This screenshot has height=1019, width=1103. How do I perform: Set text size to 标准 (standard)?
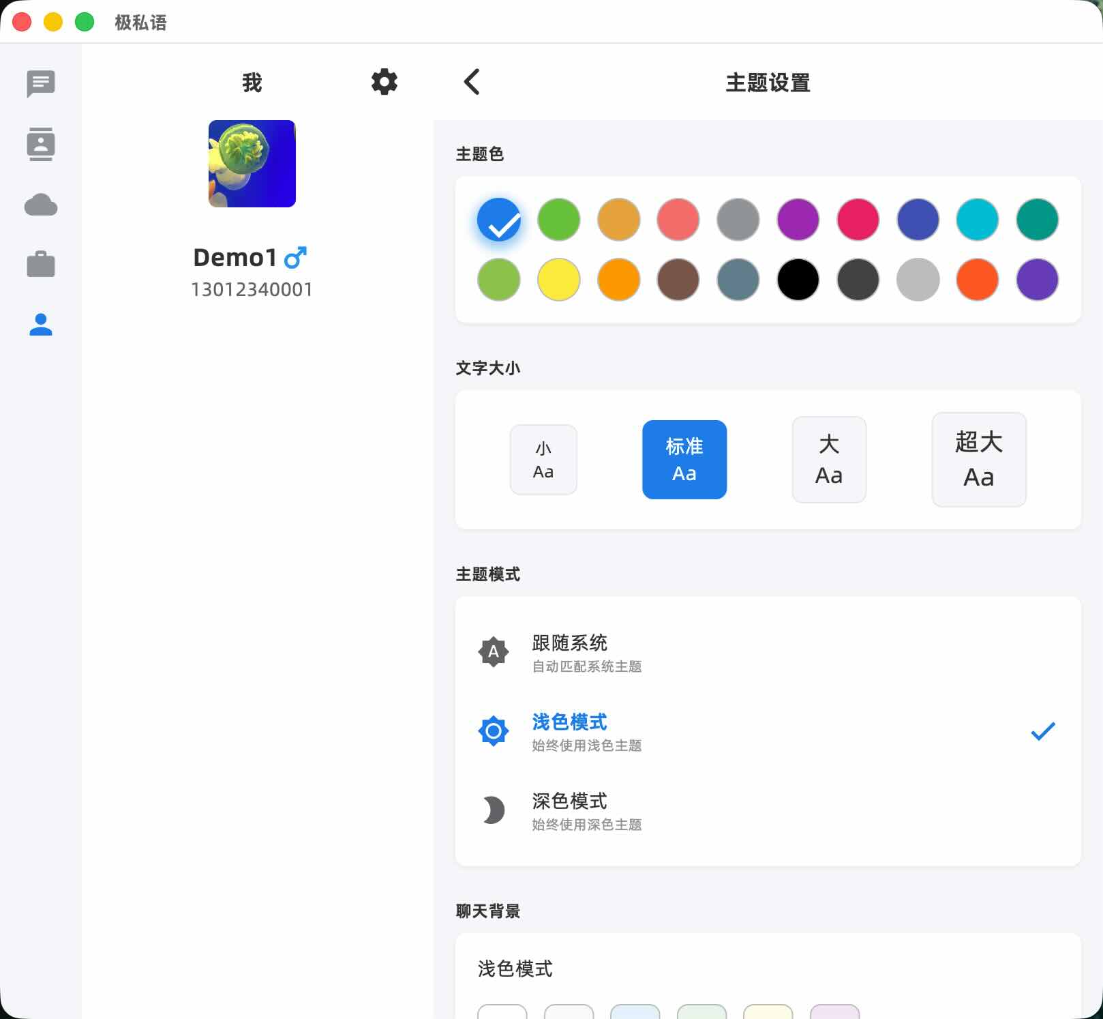(x=684, y=460)
